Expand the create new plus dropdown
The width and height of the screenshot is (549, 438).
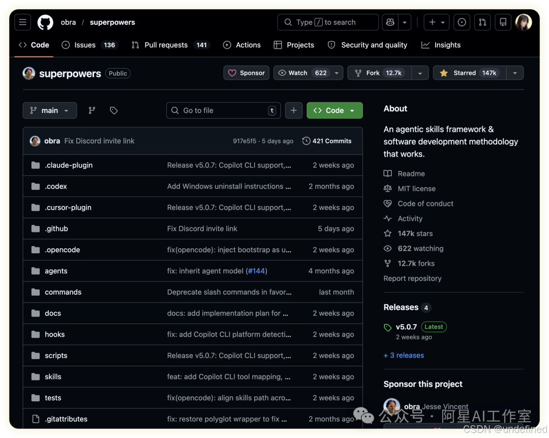pyautogui.click(x=436, y=22)
